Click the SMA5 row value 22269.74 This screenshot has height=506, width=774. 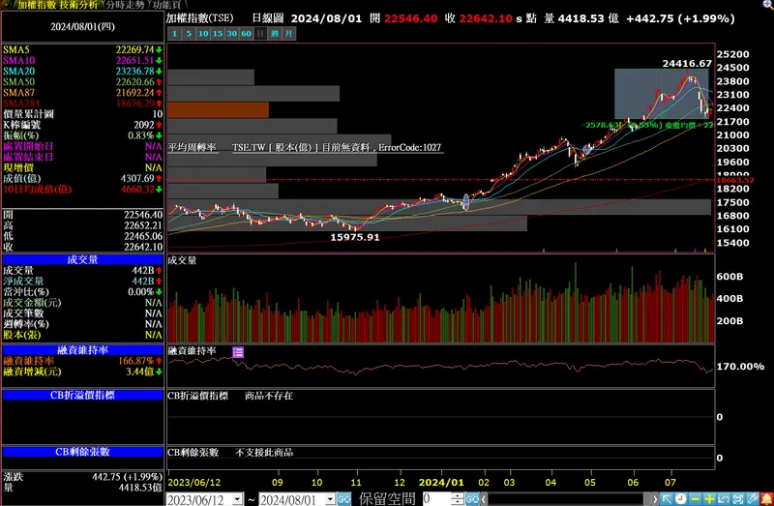[x=134, y=50]
